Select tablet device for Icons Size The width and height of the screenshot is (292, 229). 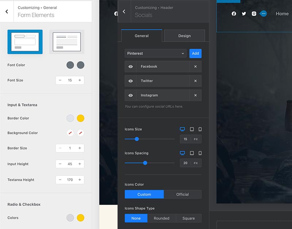pos(192,129)
